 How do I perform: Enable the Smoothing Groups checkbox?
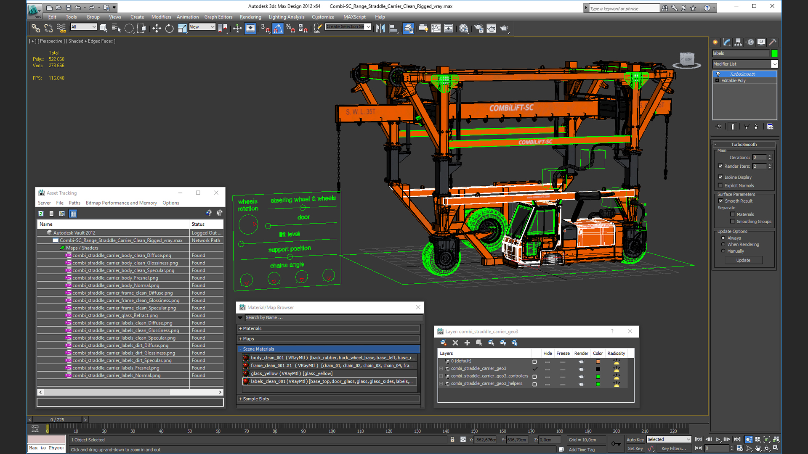pyautogui.click(x=733, y=222)
